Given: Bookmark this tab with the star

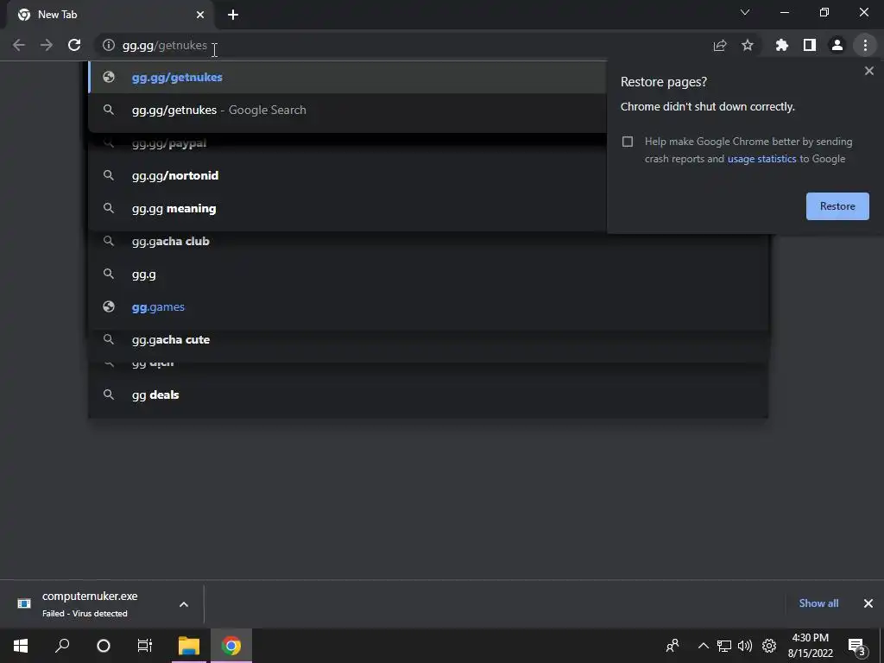Looking at the screenshot, I should (748, 45).
